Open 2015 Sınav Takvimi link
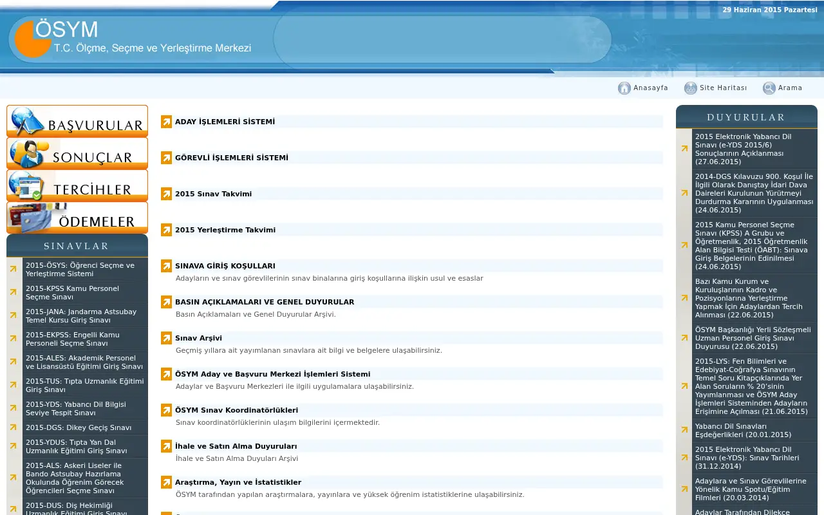824x515 pixels. [213, 194]
